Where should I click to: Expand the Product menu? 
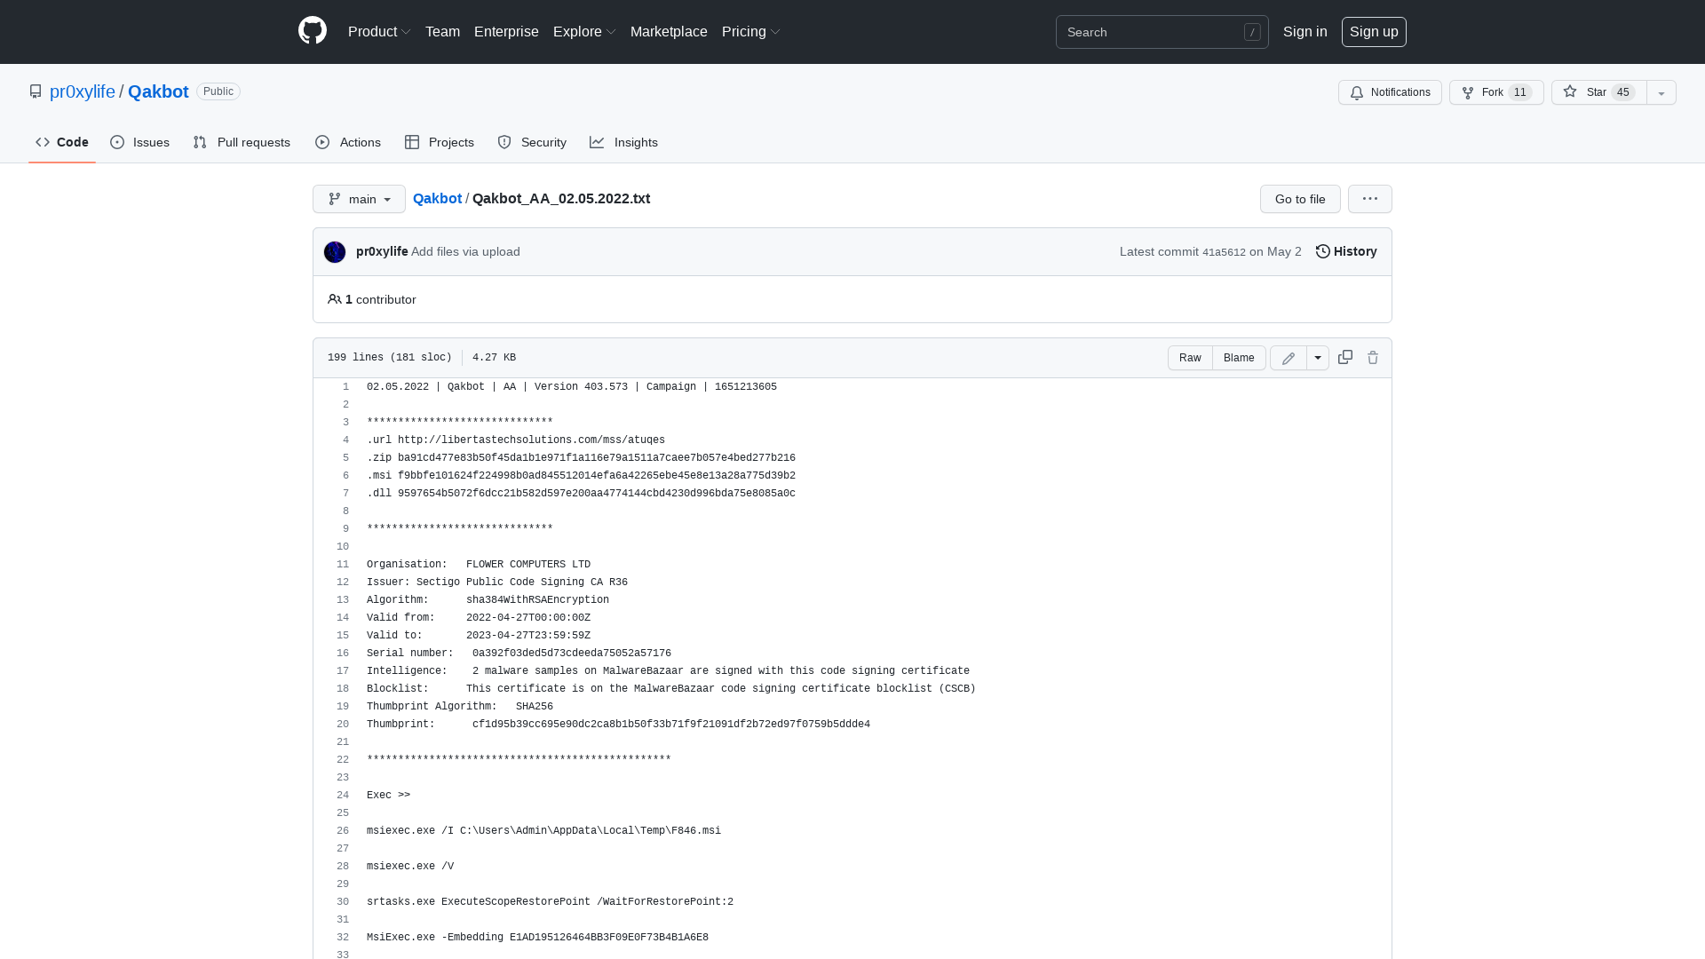379,31
